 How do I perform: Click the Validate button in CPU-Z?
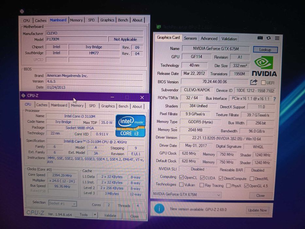pos(110,215)
